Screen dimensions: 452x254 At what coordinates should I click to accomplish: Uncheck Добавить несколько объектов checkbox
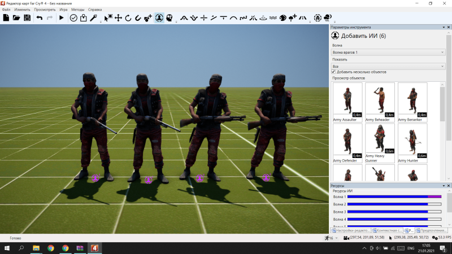[x=333, y=72]
